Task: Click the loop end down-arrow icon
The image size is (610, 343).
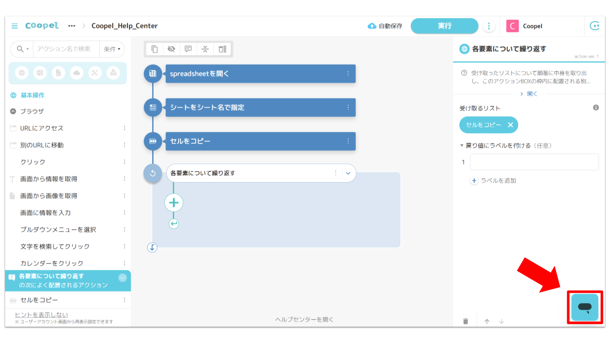Action: tap(152, 247)
